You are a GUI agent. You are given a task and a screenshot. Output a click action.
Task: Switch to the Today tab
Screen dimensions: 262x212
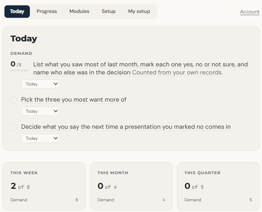coord(17,12)
